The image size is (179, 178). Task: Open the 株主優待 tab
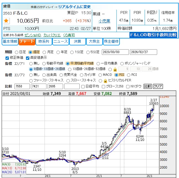[x=111, y=42]
